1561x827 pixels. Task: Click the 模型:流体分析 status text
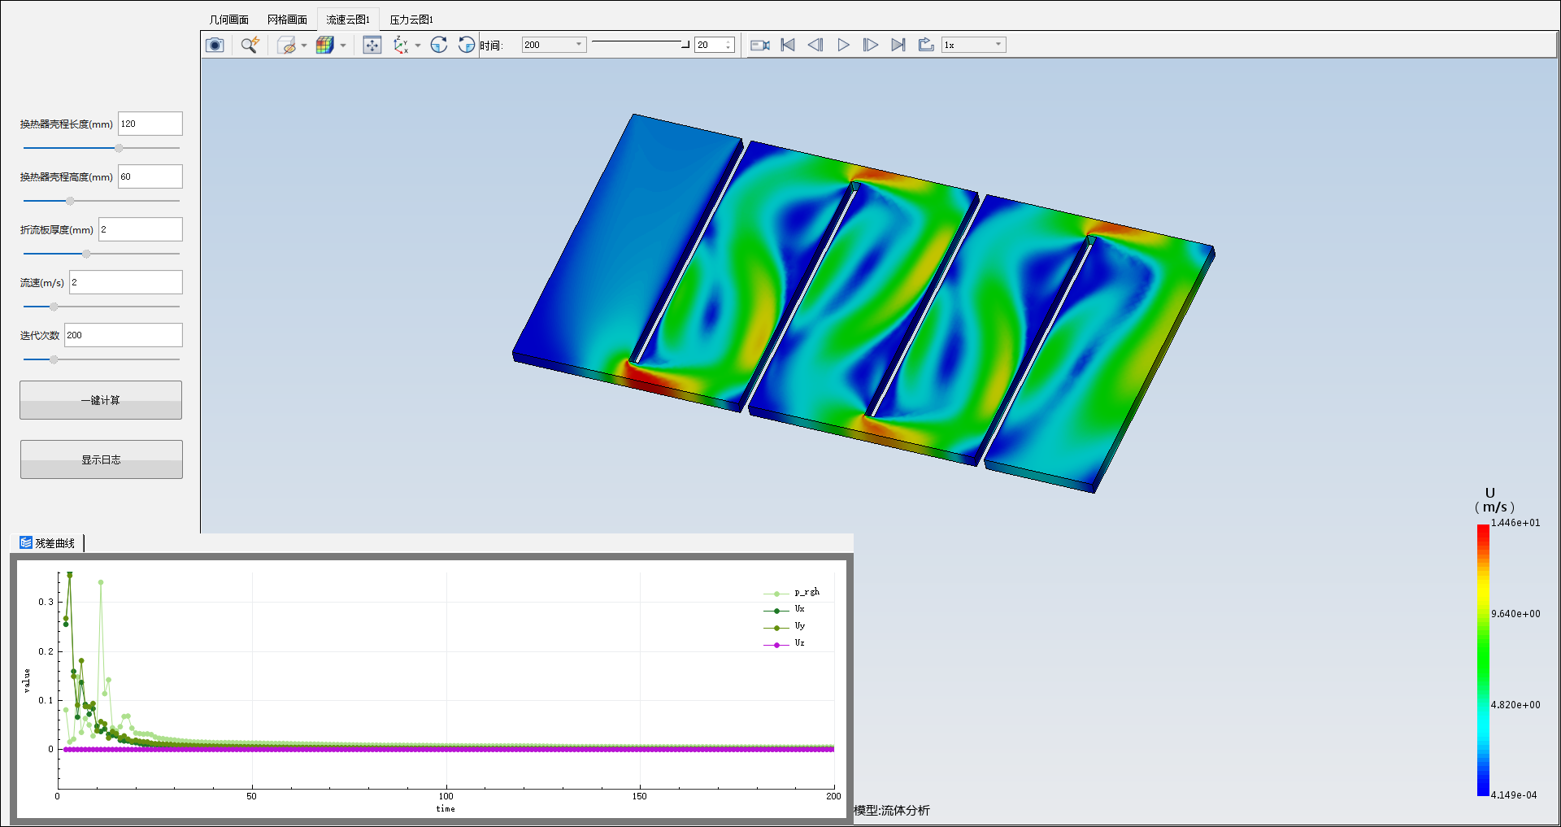[892, 811]
